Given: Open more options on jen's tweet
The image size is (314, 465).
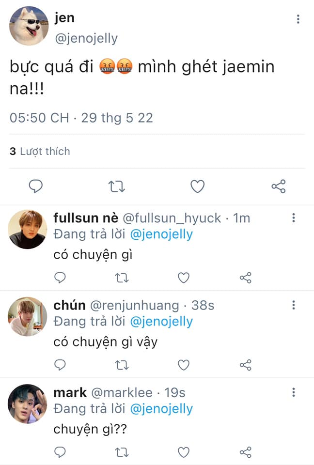Looking at the screenshot, I should click(x=298, y=19).
